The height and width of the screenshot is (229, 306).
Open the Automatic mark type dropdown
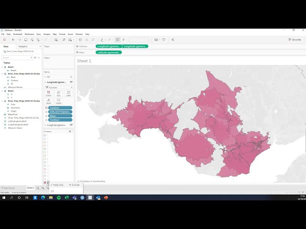58,87
